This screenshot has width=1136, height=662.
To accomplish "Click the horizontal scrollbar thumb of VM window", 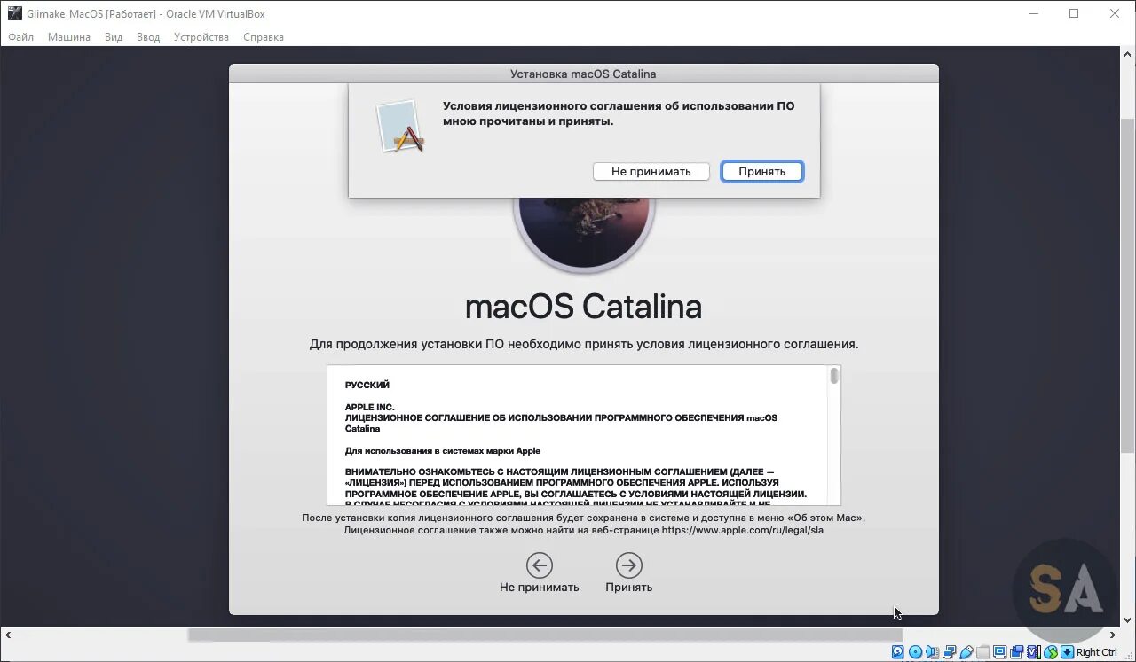I will (545, 635).
